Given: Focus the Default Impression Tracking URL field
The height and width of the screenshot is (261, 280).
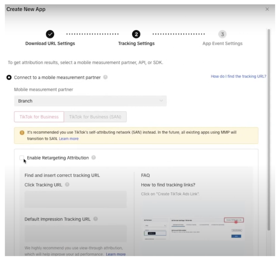Looking at the screenshot, I should (x=76, y=233).
